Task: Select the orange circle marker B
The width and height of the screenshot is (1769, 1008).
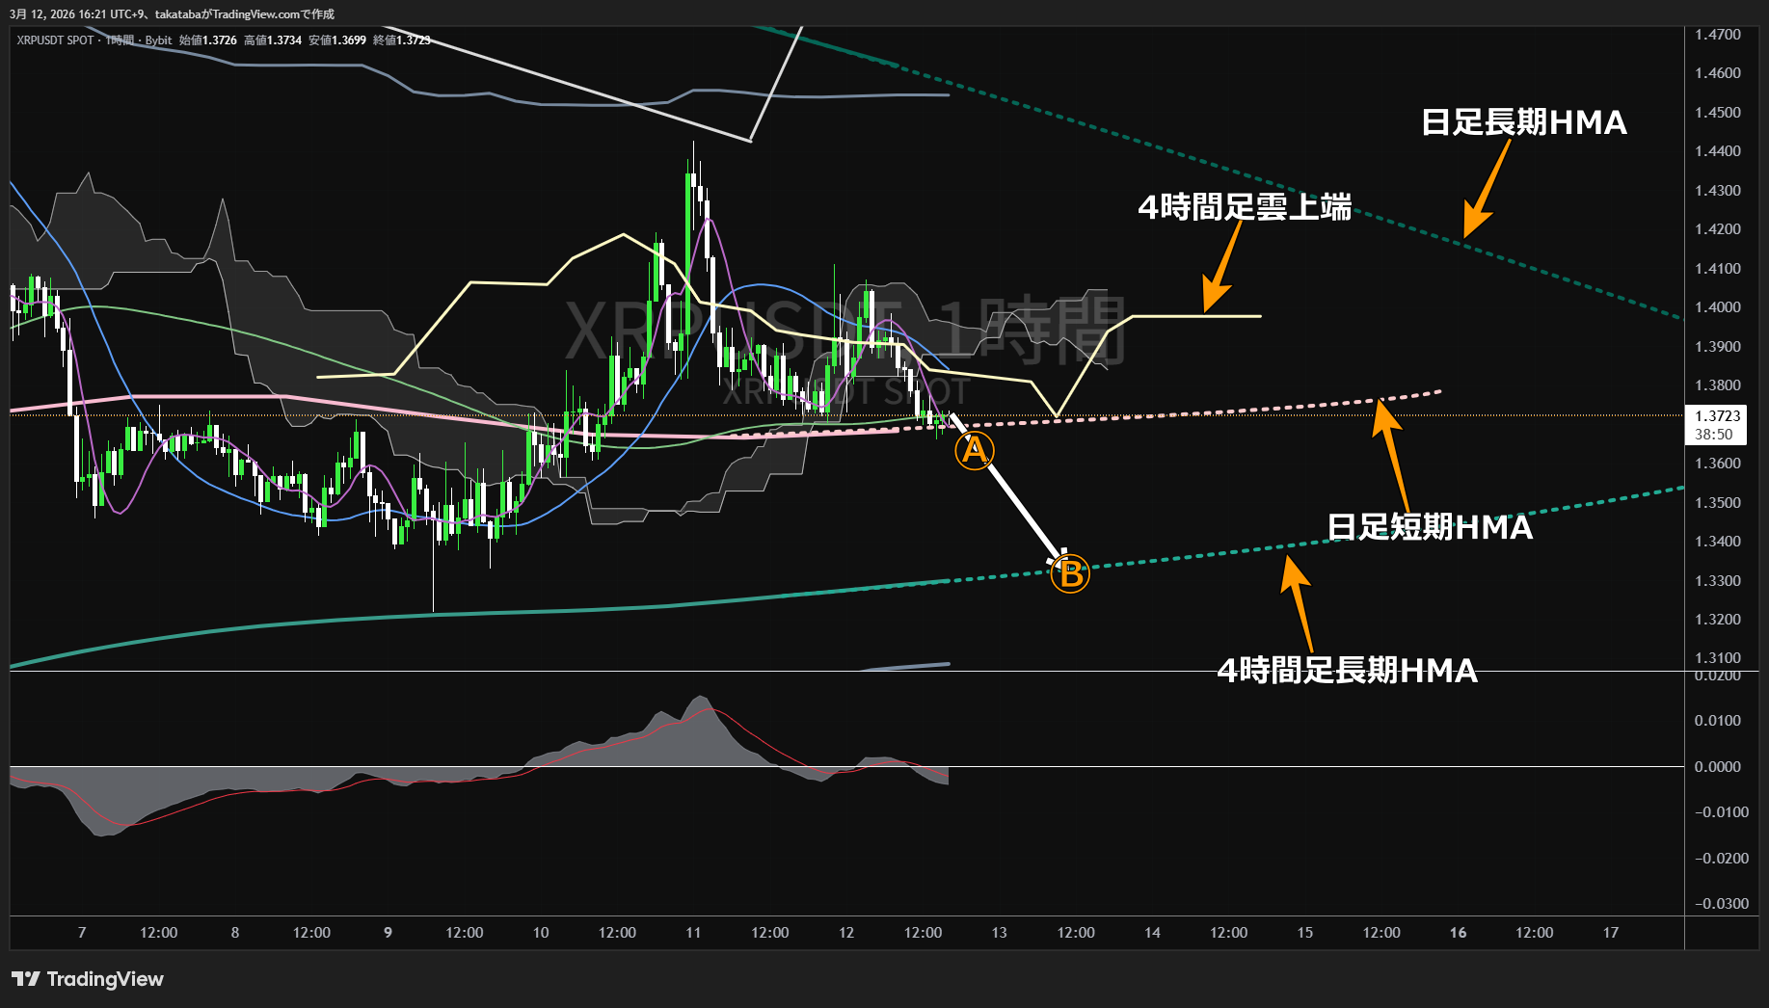Action: coord(1069,574)
